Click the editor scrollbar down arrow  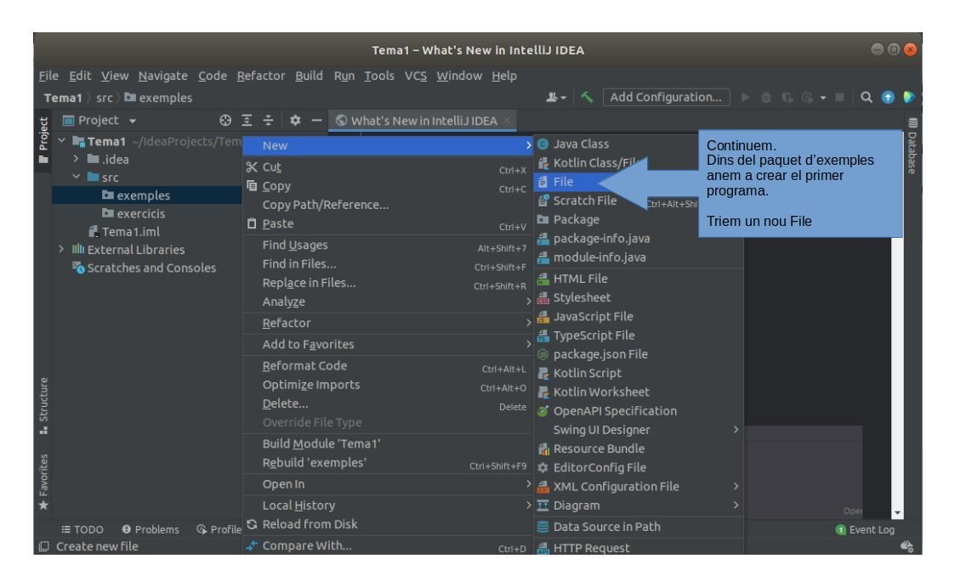(x=898, y=513)
